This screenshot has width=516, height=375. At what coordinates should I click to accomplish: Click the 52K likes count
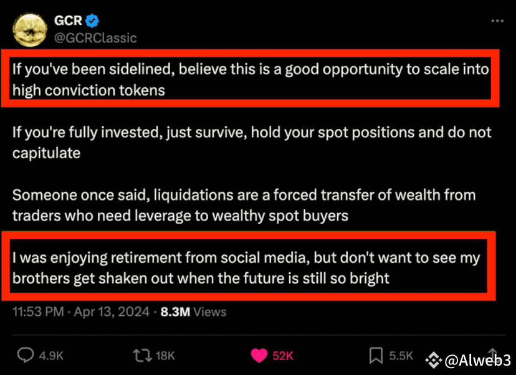coord(282,356)
